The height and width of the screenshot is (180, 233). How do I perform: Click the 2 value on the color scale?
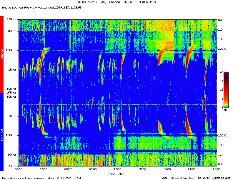coord(222,107)
